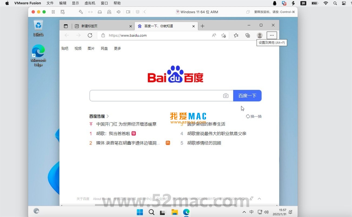The width and height of the screenshot is (352, 217).
Task: Open VMware settings wrench icon
Action: pos(81,12)
